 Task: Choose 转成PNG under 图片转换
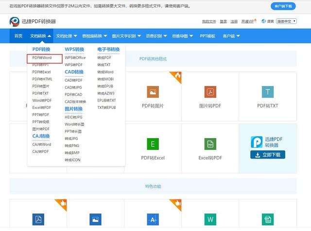tap(72, 146)
